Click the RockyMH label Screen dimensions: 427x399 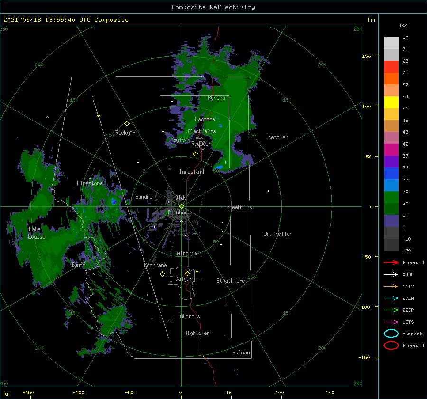point(125,133)
